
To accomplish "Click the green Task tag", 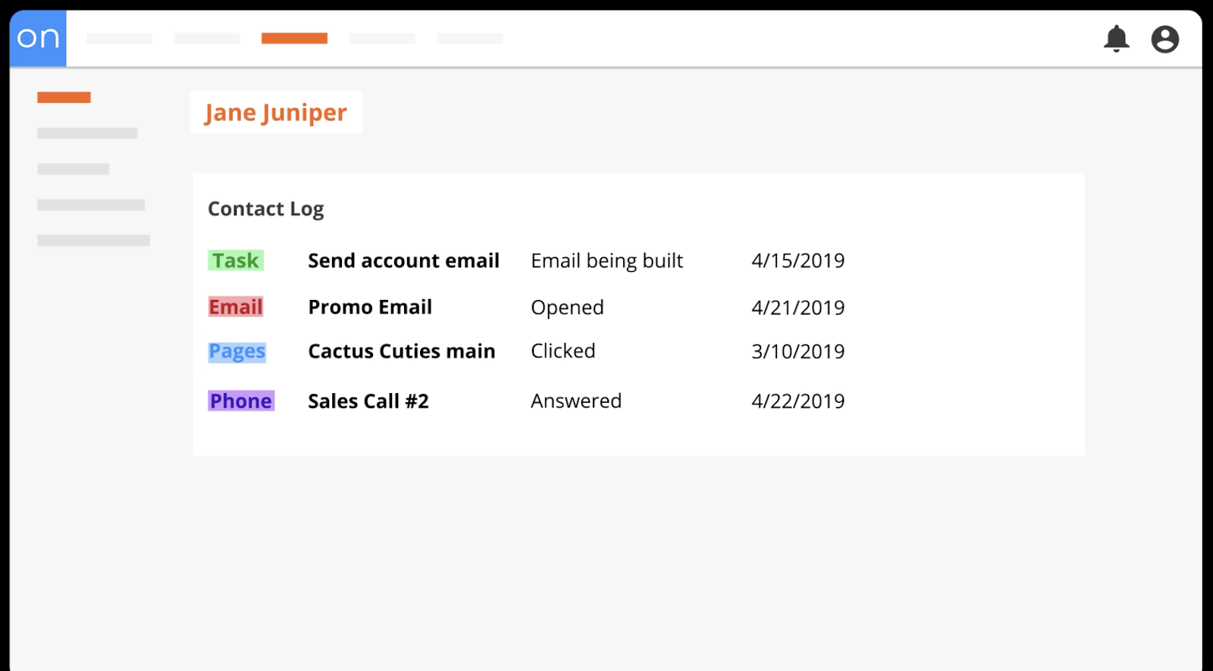I will (x=236, y=261).
